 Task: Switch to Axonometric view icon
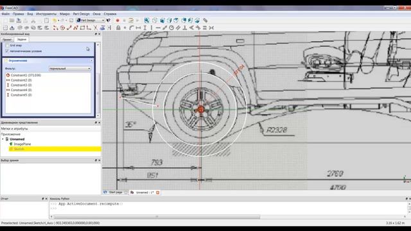(x=155, y=21)
